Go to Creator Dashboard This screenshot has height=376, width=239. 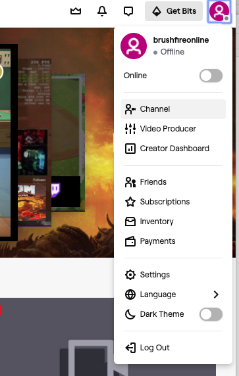tap(173, 149)
